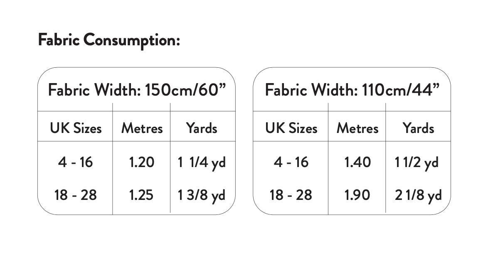
Task: Click the 1 1/4 yd value
Action: (x=202, y=162)
